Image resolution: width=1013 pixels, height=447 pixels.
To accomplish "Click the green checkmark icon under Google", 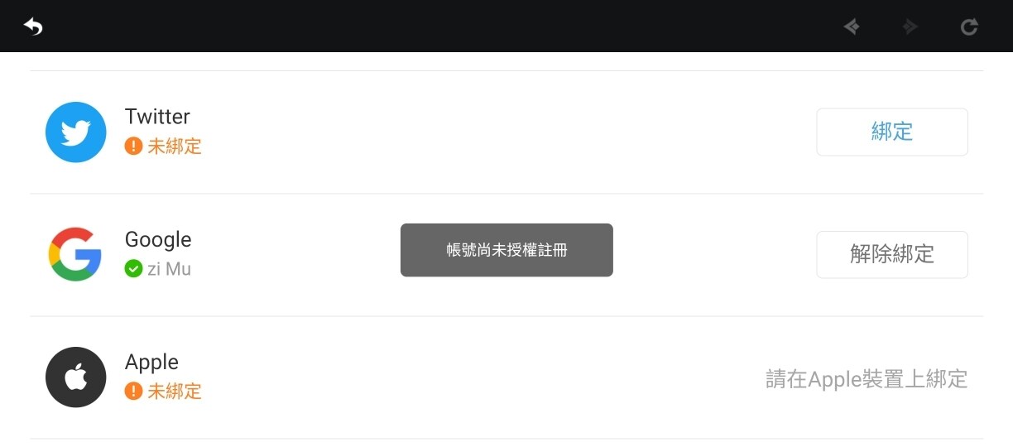I will coord(133,269).
